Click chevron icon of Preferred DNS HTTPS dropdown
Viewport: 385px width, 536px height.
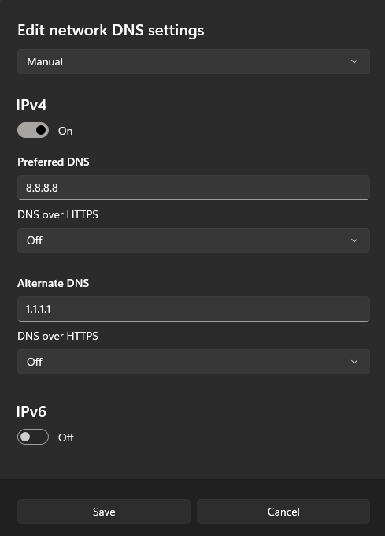click(354, 240)
